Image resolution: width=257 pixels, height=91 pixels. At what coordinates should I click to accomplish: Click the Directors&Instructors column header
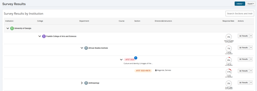pos(163,21)
